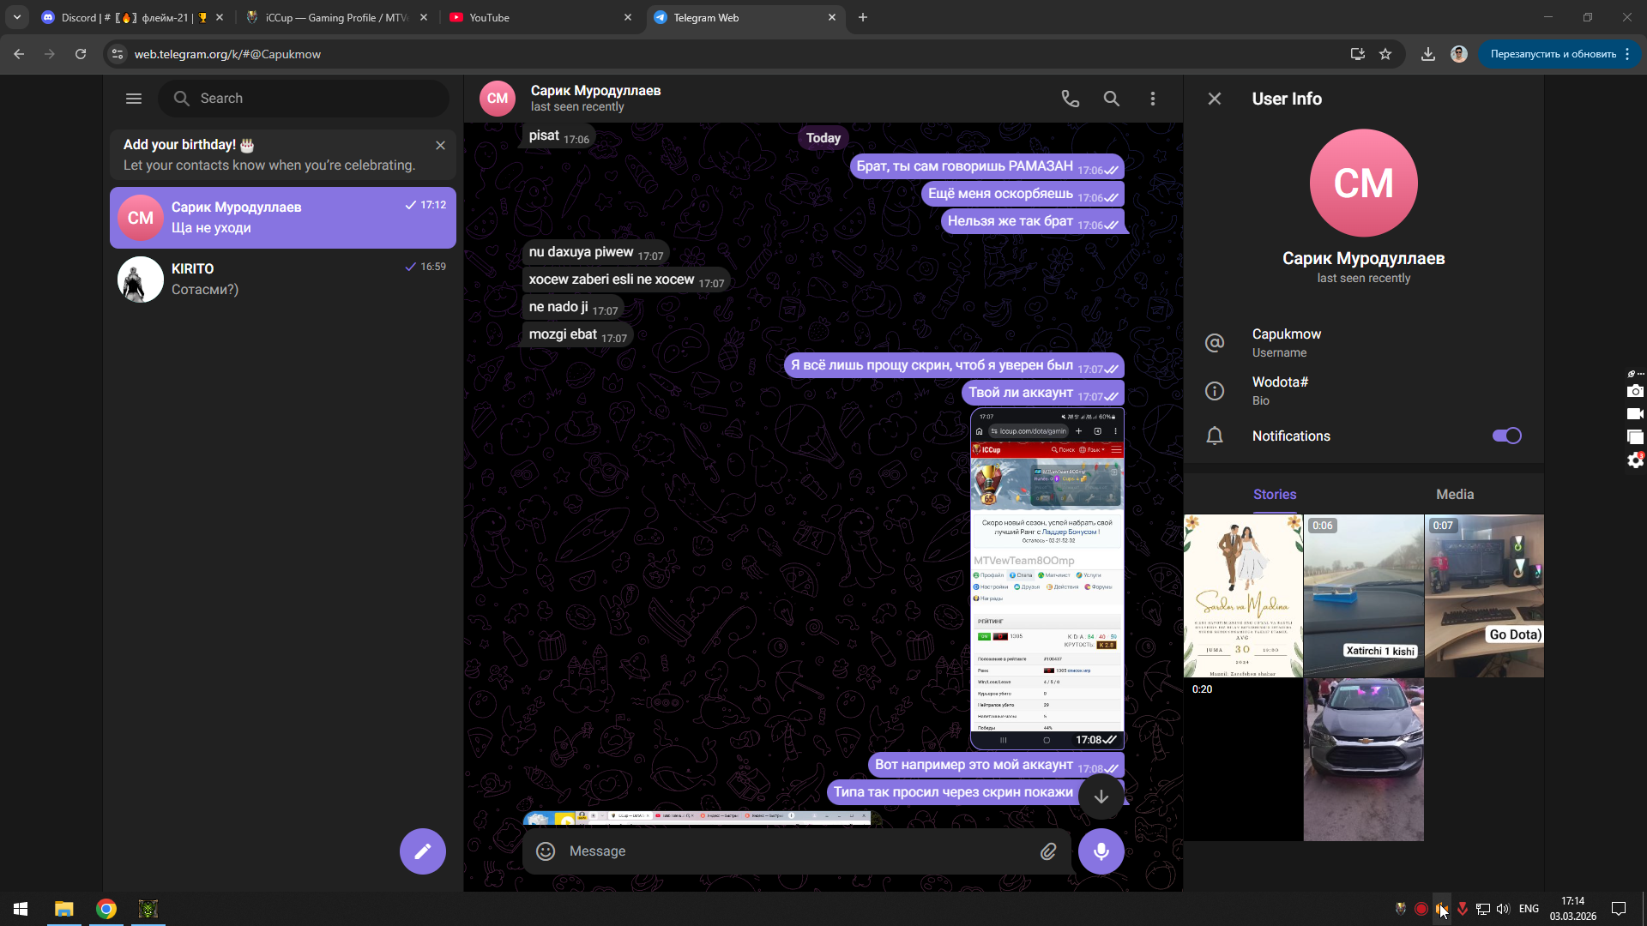Open the KIRITO chat
Viewport: 1647px width, 926px height.
tap(283, 280)
